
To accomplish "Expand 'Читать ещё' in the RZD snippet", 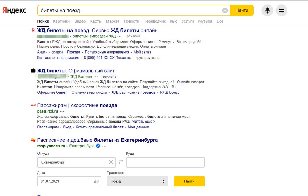I will point(143,122).
